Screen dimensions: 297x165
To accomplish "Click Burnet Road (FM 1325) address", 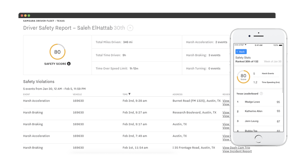I will [197, 101].
